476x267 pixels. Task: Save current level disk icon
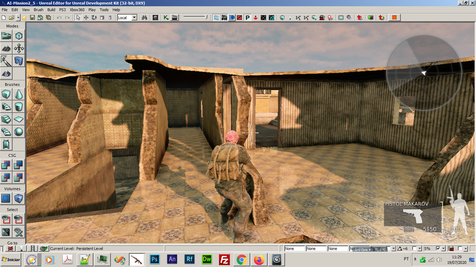coord(33,17)
